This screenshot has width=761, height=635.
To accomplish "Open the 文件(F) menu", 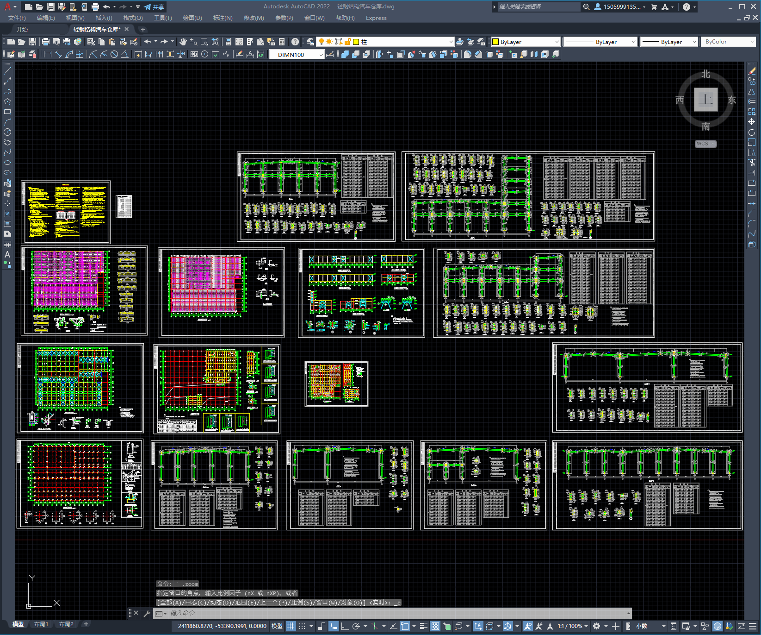I will tap(17, 18).
